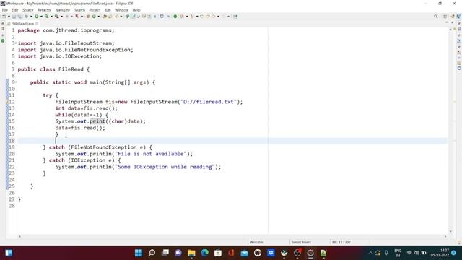This screenshot has height=260, width=462.
Task: Click the Previous Annotation toolbar icon
Action: [192, 17]
